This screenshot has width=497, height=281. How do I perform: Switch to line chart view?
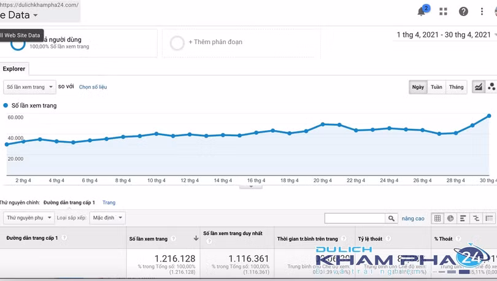[479, 87]
